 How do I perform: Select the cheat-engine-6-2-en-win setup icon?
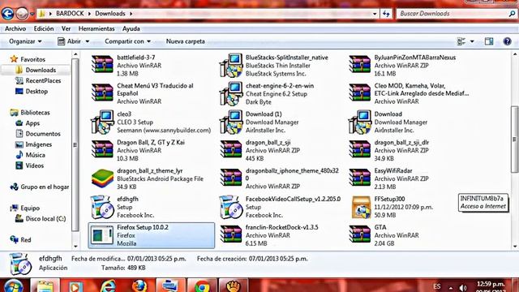[x=230, y=93]
